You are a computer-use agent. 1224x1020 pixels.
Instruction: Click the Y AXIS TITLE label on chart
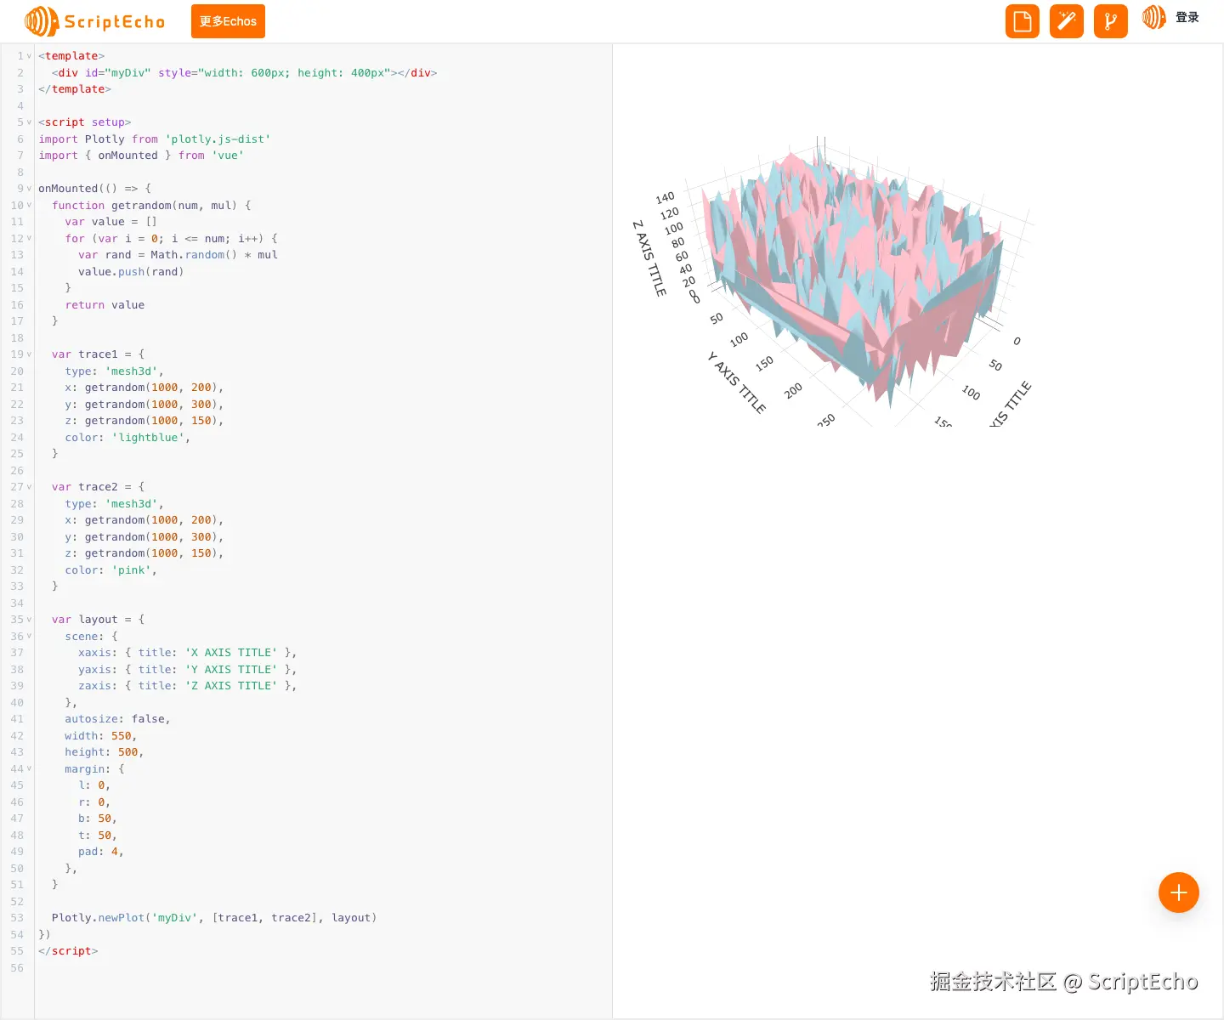point(736,382)
